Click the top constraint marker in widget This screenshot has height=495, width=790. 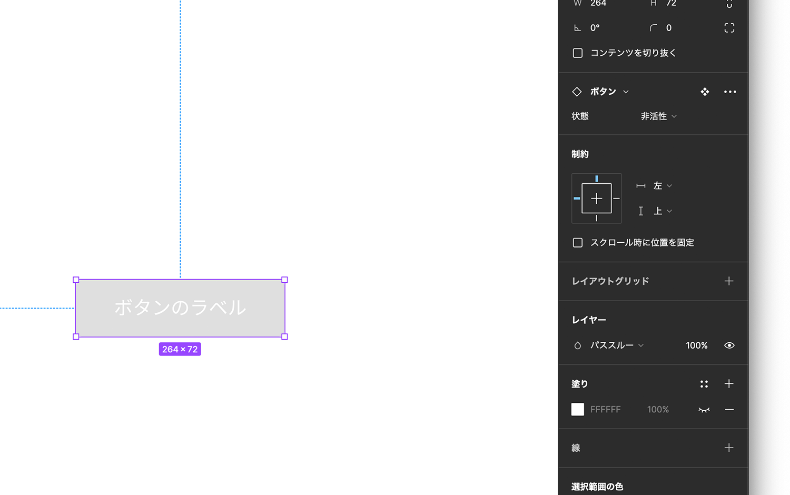[597, 179]
